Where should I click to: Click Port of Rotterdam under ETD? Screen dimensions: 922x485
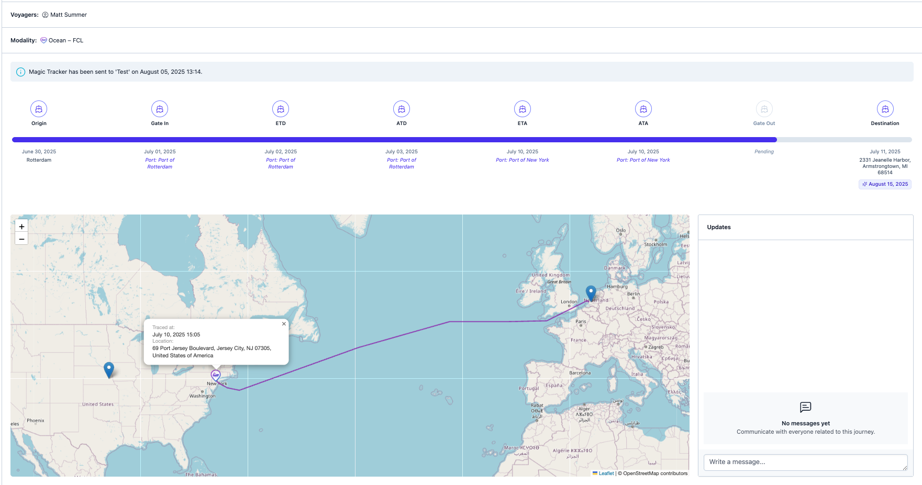281,163
